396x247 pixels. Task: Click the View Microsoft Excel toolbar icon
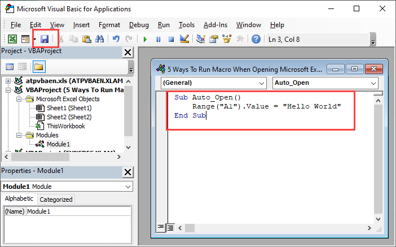(x=12, y=39)
